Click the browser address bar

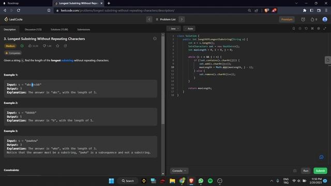(x=150, y=10)
